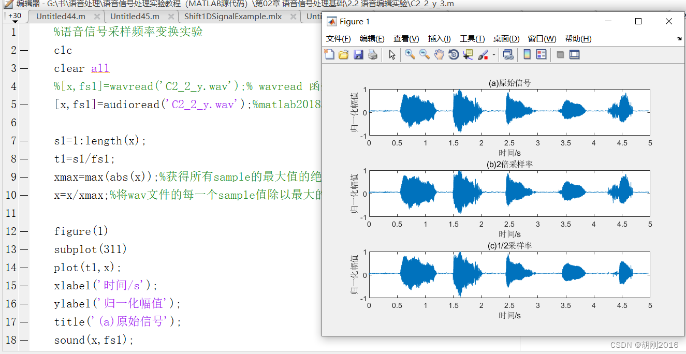Activate the Zoom Out magnifier tool
The width and height of the screenshot is (686, 354).
point(425,54)
